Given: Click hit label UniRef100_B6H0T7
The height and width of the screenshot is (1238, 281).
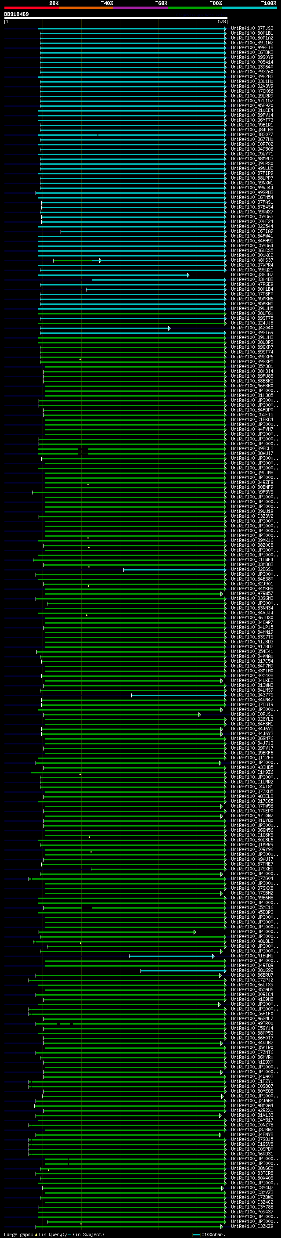Looking at the screenshot, I should point(252,1038).
